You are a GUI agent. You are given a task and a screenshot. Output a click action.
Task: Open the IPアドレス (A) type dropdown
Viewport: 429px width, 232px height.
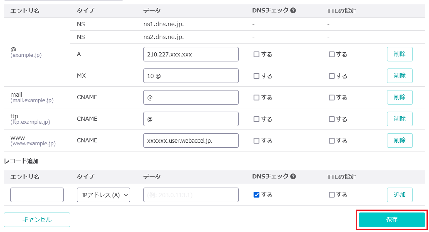tap(104, 195)
